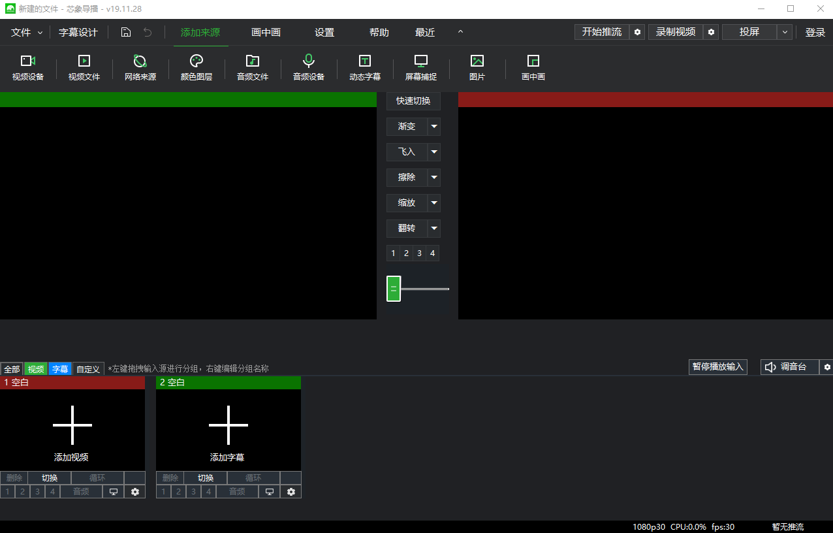
Task: Click the plus to 添加字幕
Action: [228, 425]
